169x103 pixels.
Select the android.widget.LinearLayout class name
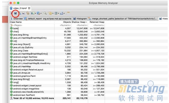coord(27,86)
